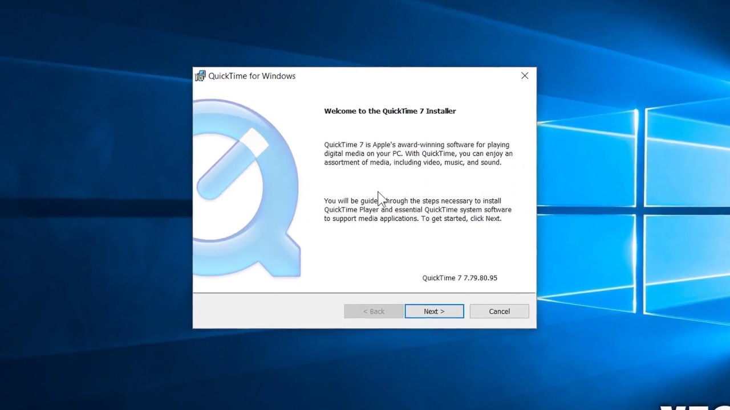The image size is (730, 410).
Task: Click the installer icon in the title bar
Action: (x=200, y=76)
